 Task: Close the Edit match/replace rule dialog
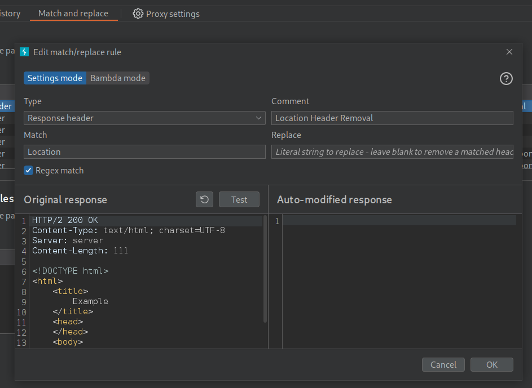(509, 52)
